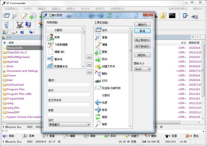Click 1 帮助 function key button
The image size is (207, 146).
(9, 136)
